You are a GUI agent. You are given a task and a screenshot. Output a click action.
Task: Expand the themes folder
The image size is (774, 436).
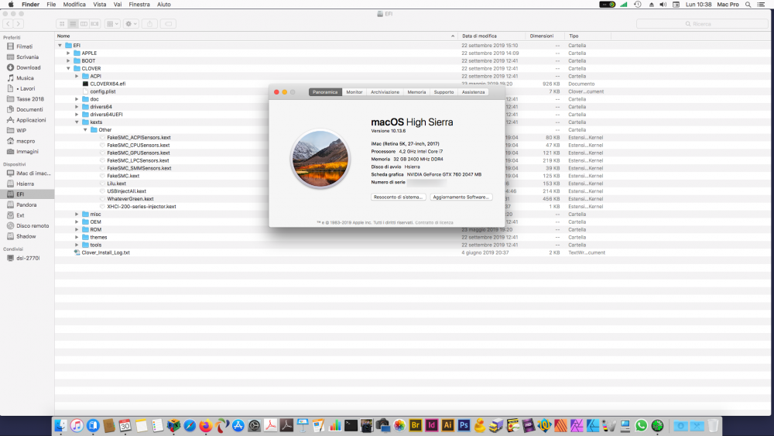click(77, 238)
